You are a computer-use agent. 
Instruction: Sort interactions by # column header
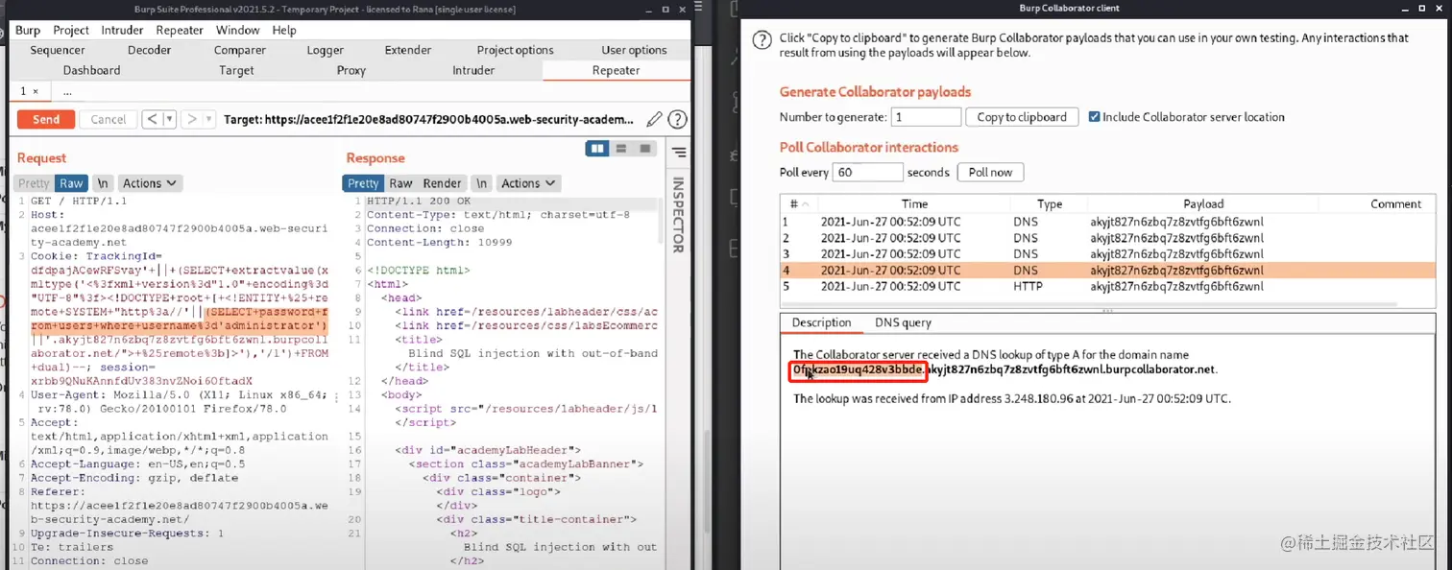tap(799, 203)
